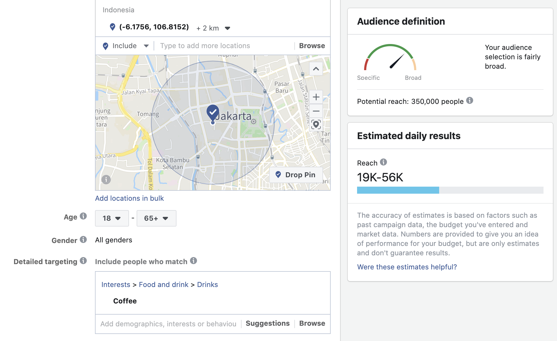
Task: Click Drop Pin button on map
Action: pyautogui.click(x=296, y=175)
